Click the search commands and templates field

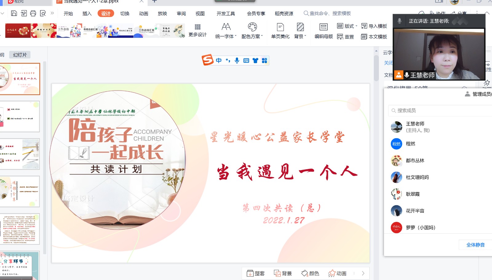(x=327, y=14)
